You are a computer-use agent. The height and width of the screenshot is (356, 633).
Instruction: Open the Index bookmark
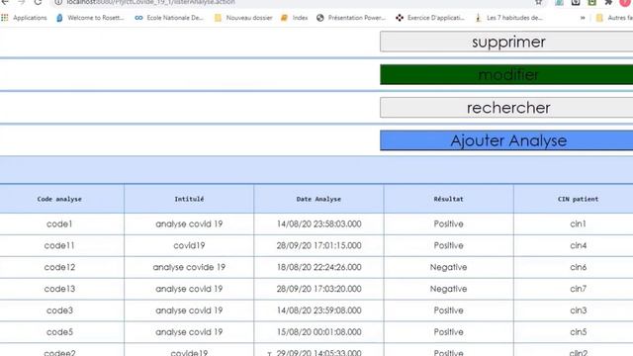294,18
